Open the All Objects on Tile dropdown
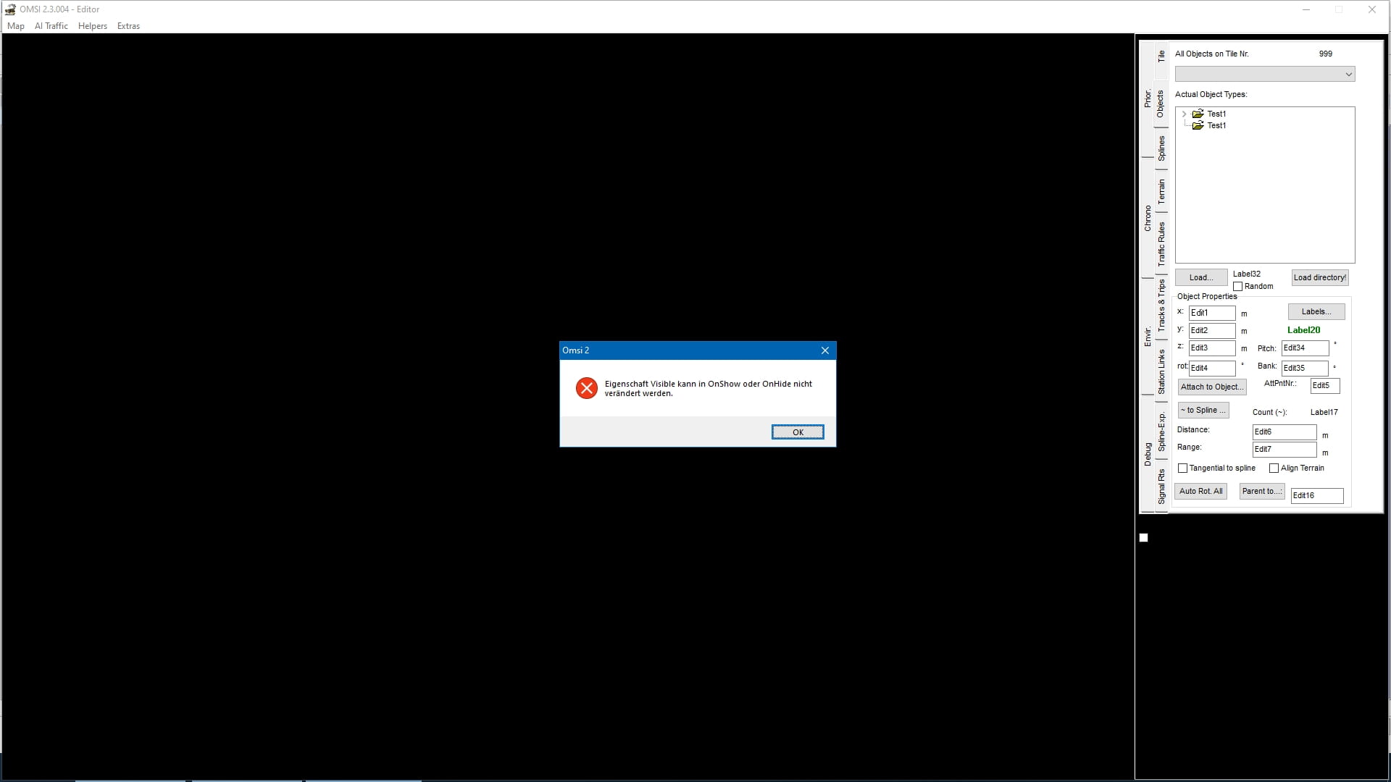 [1348, 74]
